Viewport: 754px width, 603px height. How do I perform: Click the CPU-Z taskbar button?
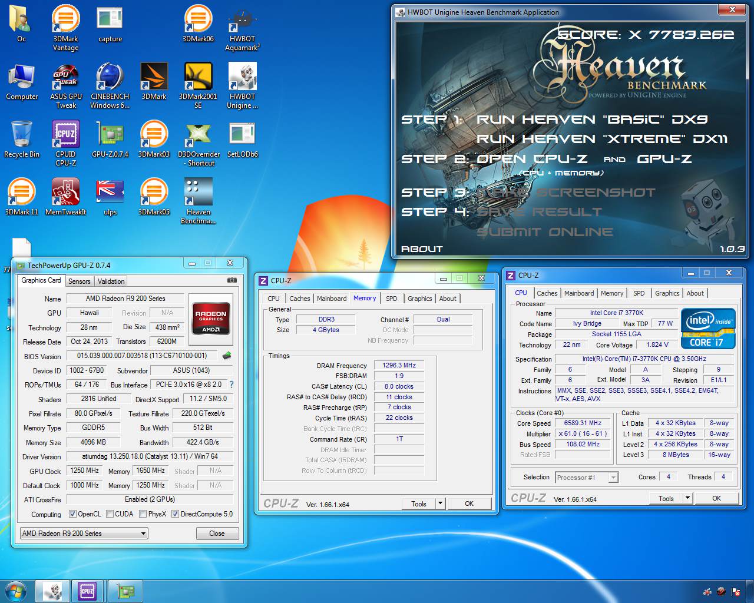88,591
